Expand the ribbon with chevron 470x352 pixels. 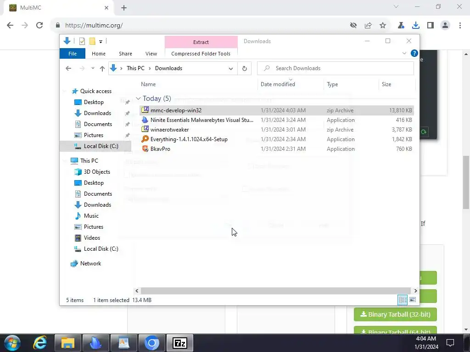pyautogui.click(x=404, y=53)
